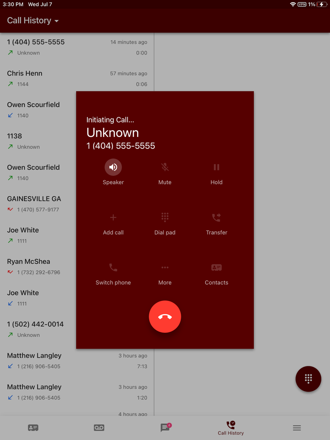Screen dimensions: 330x440
Task: Put the call on Hold
Action: point(216,167)
